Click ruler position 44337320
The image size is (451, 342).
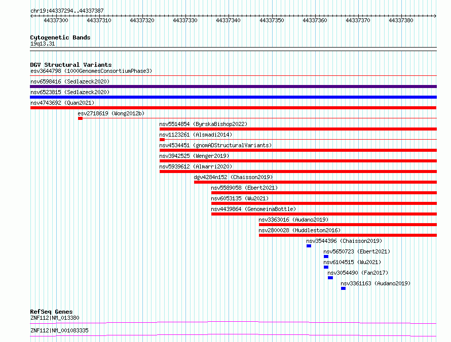point(142,20)
